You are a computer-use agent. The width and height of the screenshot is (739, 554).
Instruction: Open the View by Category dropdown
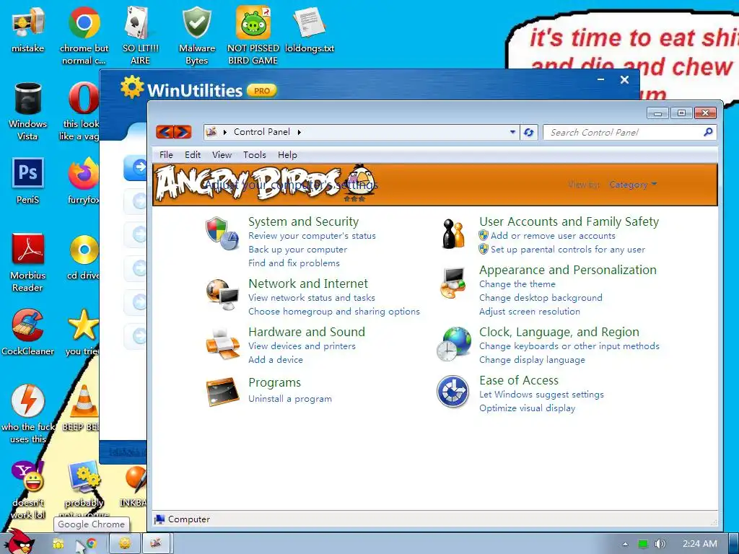632,185
